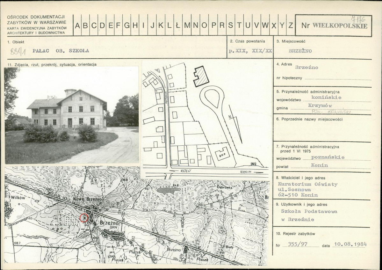Click the red circle on the topographic map
382x270 pixels.
pyautogui.click(x=84, y=218)
